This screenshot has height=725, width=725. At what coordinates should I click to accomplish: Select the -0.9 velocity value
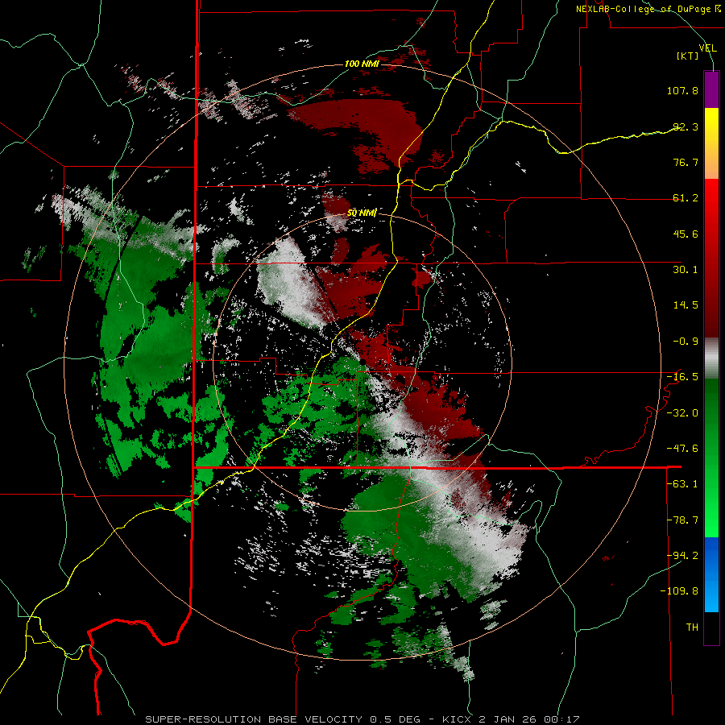(x=686, y=342)
